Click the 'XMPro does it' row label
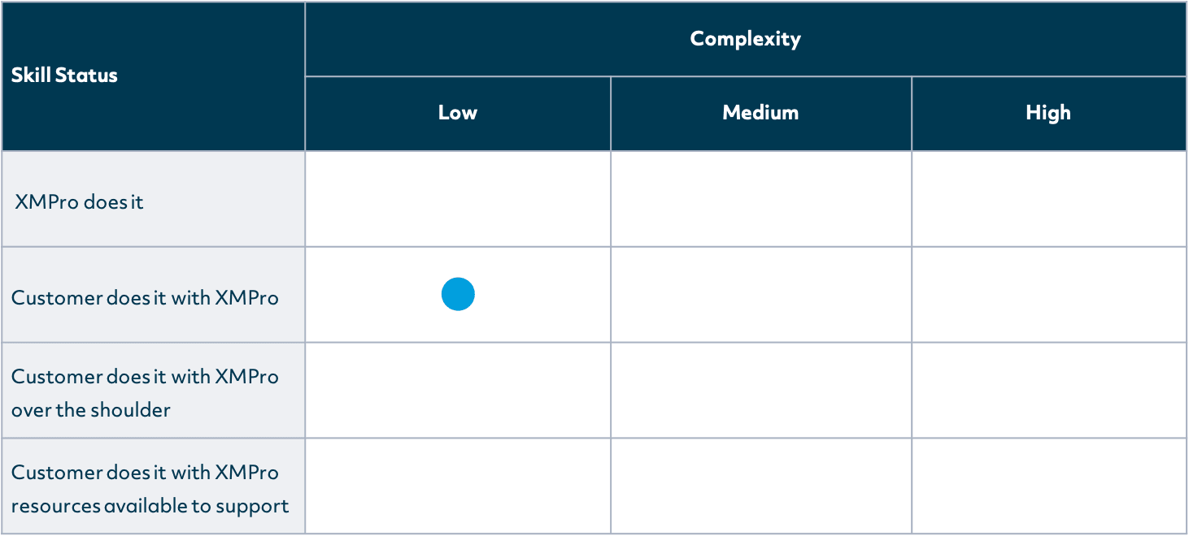This screenshot has width=1189, height=536. (80, 201)
